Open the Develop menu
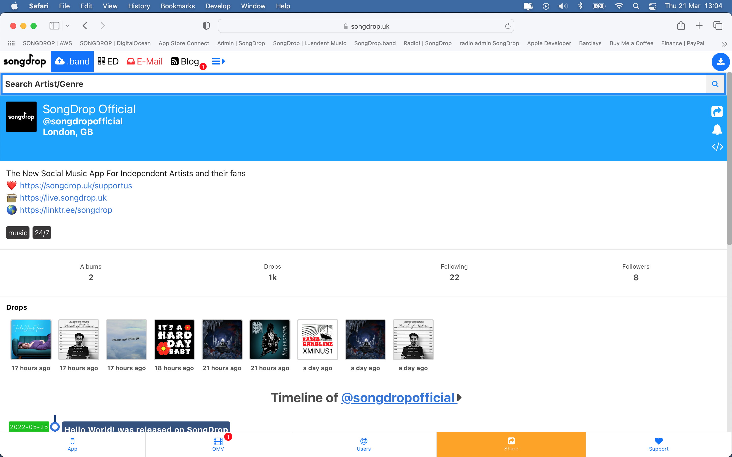This screenshot has width=732, height=457. click(x=218, y=6)
